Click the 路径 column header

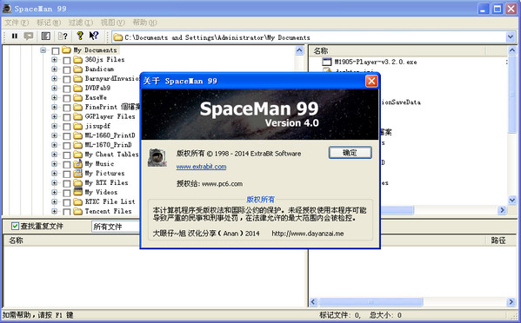(x=498, y=241)
